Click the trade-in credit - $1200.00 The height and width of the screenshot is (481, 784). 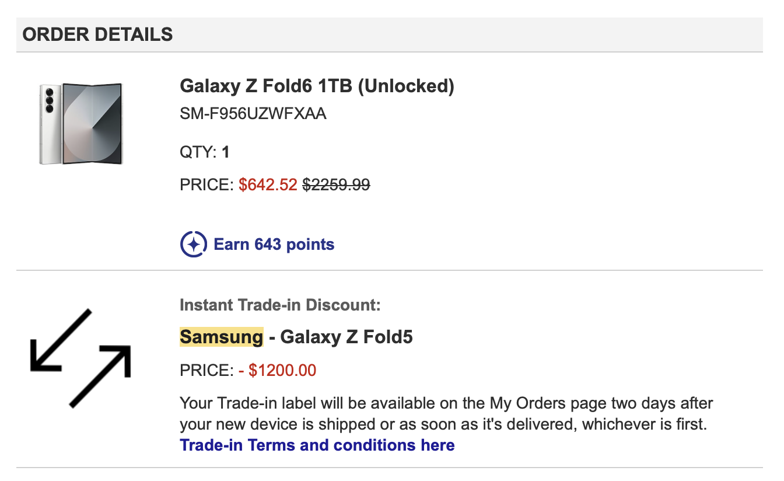[x=278, y=370]
